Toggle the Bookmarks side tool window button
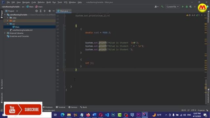210x118 pixels. (x=2, y=98)
